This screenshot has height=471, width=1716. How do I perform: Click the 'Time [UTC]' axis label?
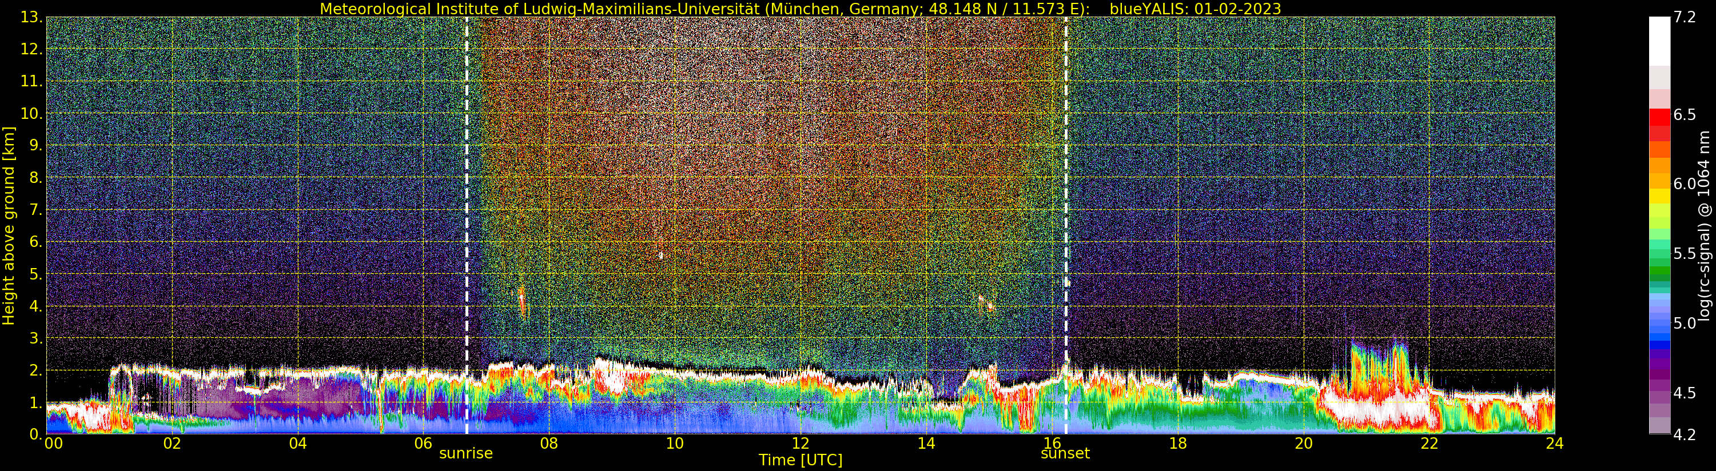click(801, 460)
